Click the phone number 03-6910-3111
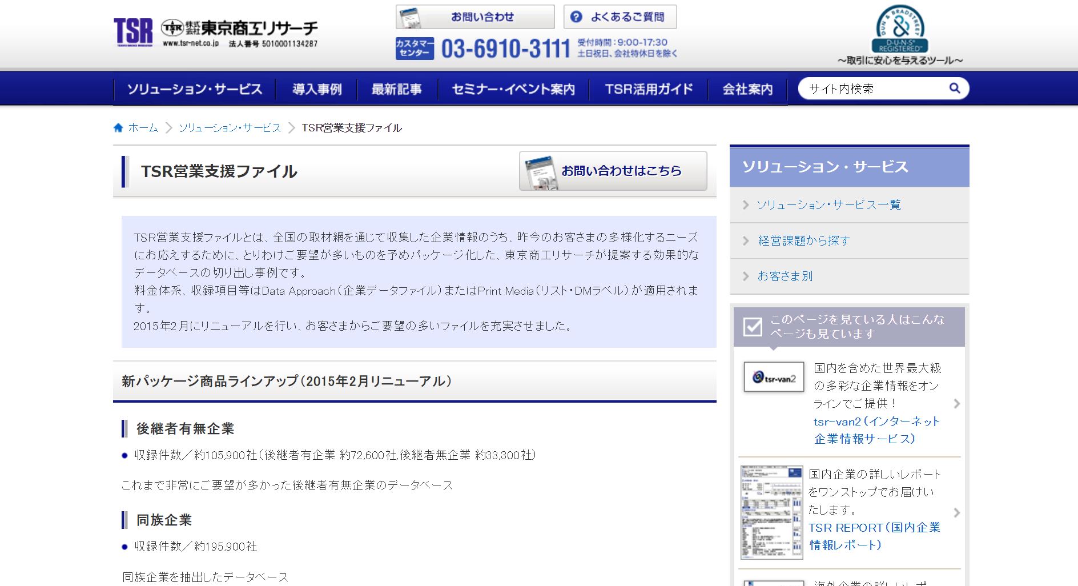The image size is (1078, 586). 506,49
